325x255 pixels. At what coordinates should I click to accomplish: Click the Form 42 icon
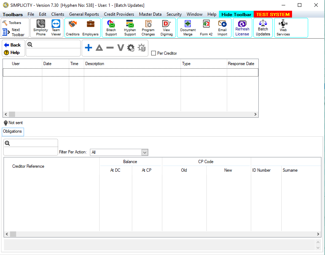(x=206, y=28)
